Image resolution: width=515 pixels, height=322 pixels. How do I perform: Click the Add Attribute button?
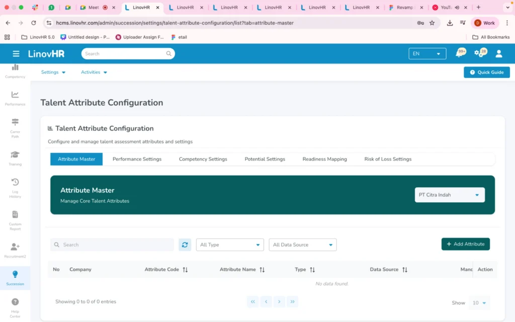tap(465, 244)
